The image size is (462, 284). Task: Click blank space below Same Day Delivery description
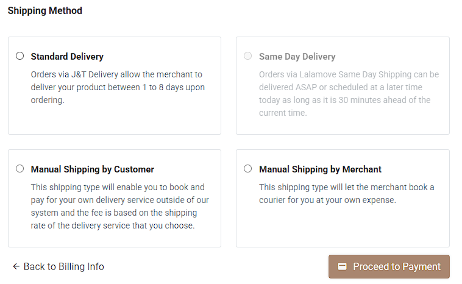343,126
